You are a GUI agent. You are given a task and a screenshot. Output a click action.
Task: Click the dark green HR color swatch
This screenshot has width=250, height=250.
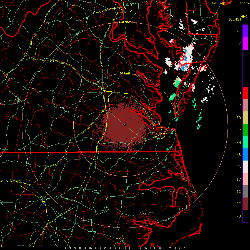(245, 130)
